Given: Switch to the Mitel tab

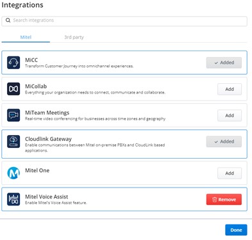Looking at the screenshot, I should pos(26,37).
